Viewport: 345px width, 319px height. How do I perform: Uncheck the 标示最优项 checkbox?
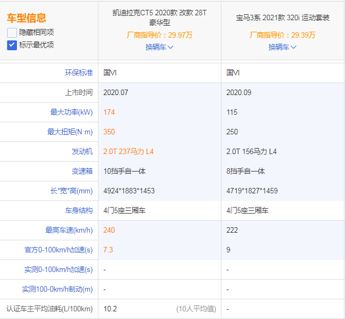12,45
